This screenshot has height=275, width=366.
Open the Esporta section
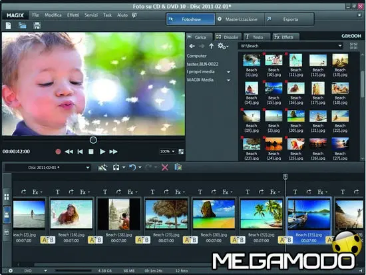pyautogui.click(x=289, y=19)
